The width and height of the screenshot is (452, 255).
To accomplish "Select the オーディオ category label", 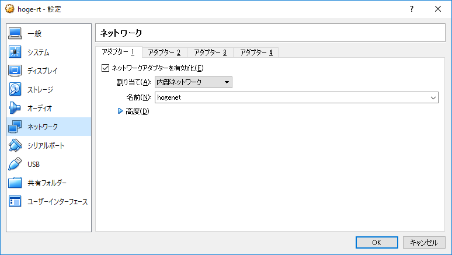I will coord(40,108).
